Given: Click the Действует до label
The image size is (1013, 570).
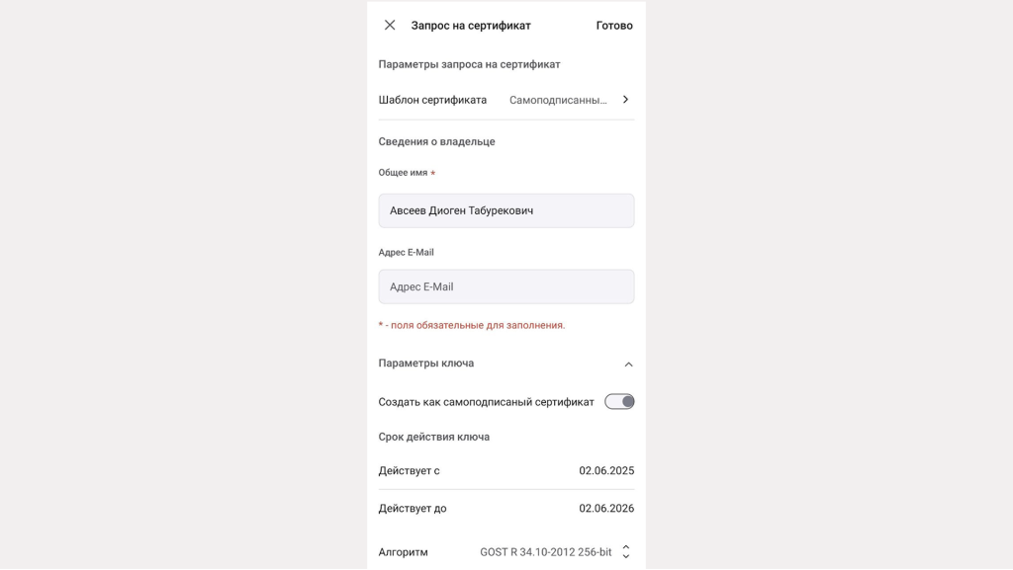Looking at the screenshot, I should 413,508.
